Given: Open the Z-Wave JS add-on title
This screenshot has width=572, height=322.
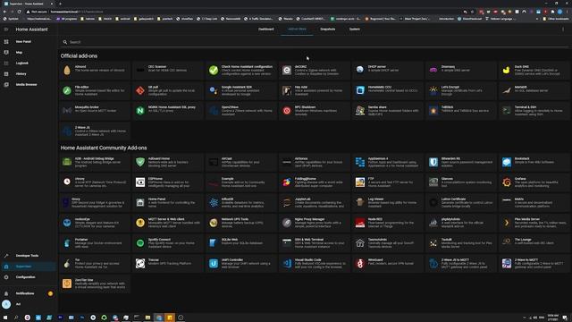Looking at the screenshot, I should (x=82, y=127).
